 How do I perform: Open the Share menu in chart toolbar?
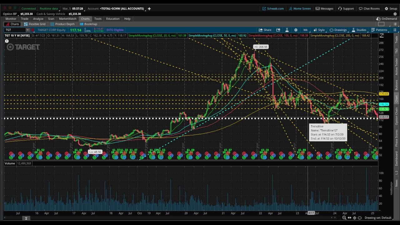coord(265,30)
